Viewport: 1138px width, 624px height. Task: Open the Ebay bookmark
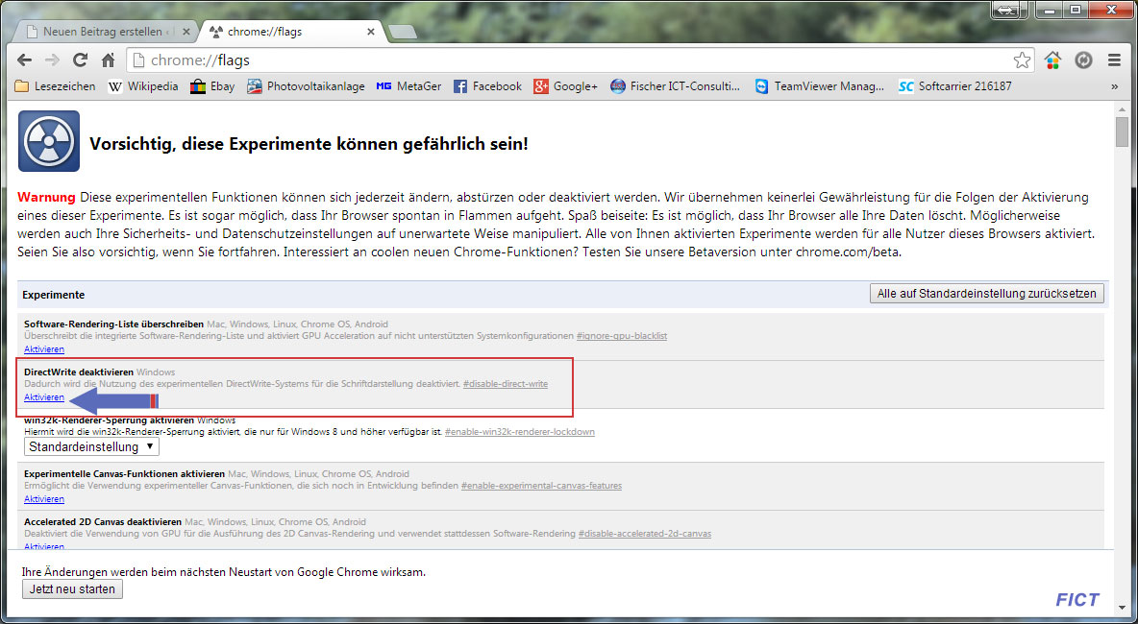coord(212,86)
